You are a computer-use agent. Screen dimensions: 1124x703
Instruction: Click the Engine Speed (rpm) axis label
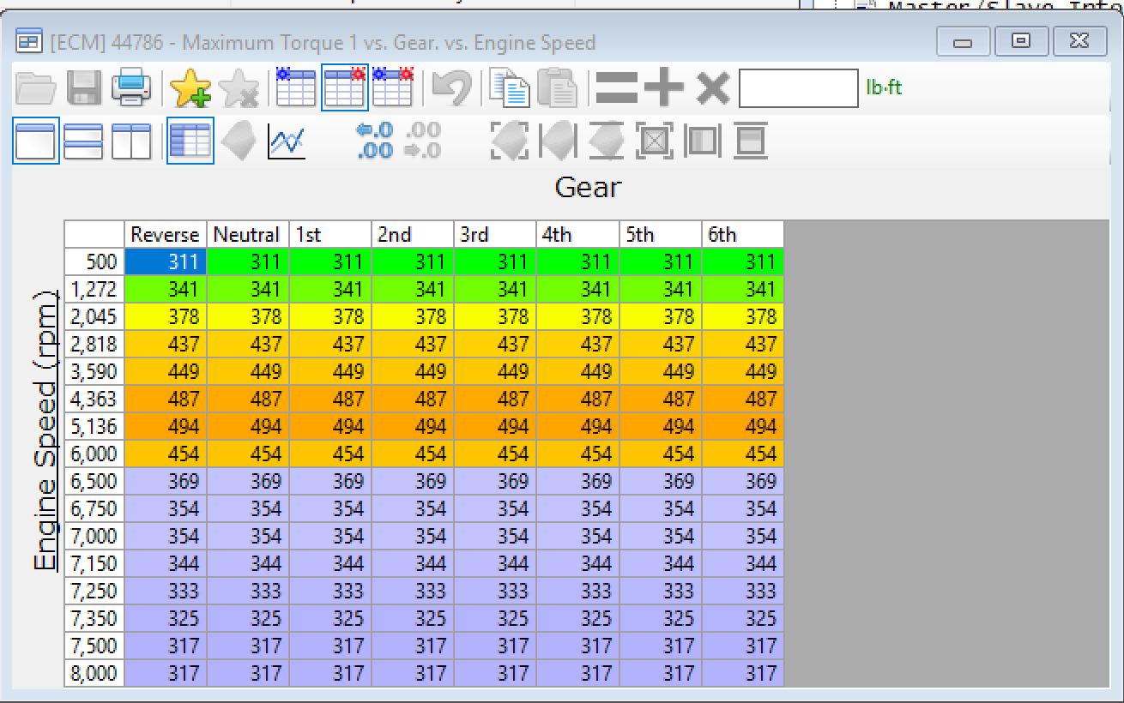click(47, 431)
